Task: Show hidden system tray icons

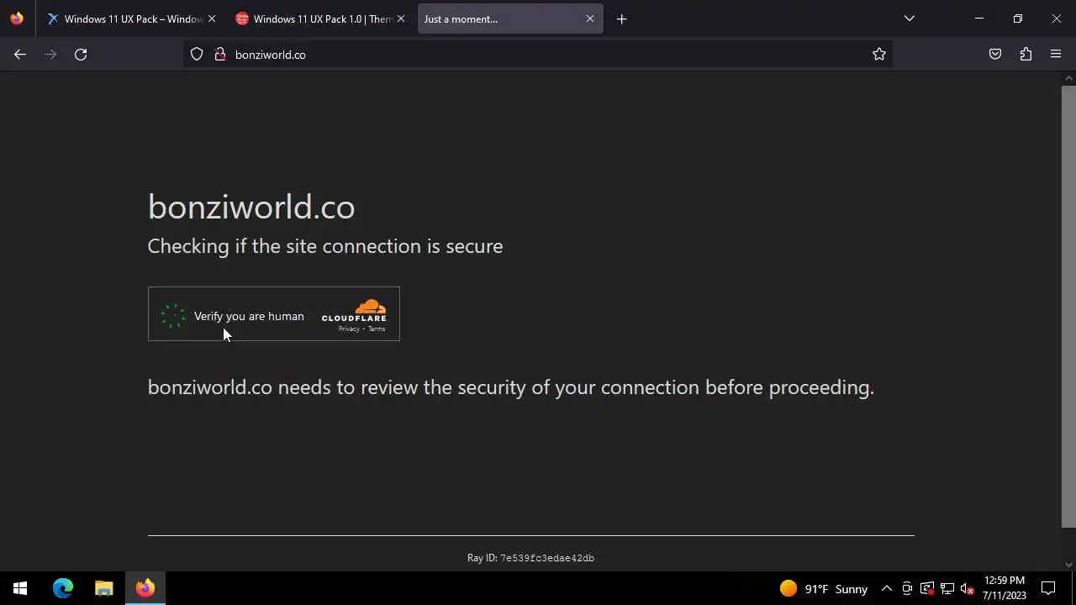Action: pyautogui.click(x=886, y=589)
